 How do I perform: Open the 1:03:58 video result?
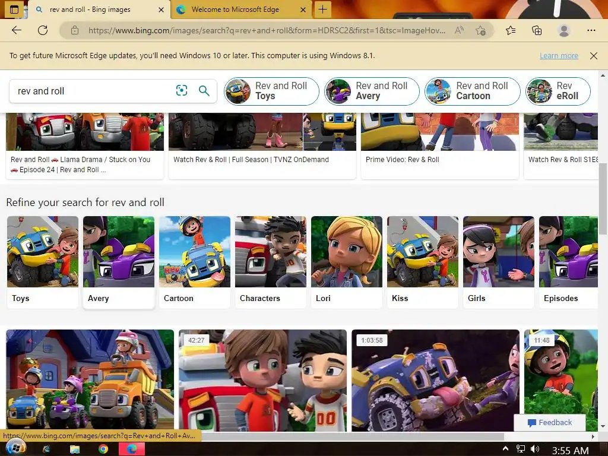click(x=435, y=381)
